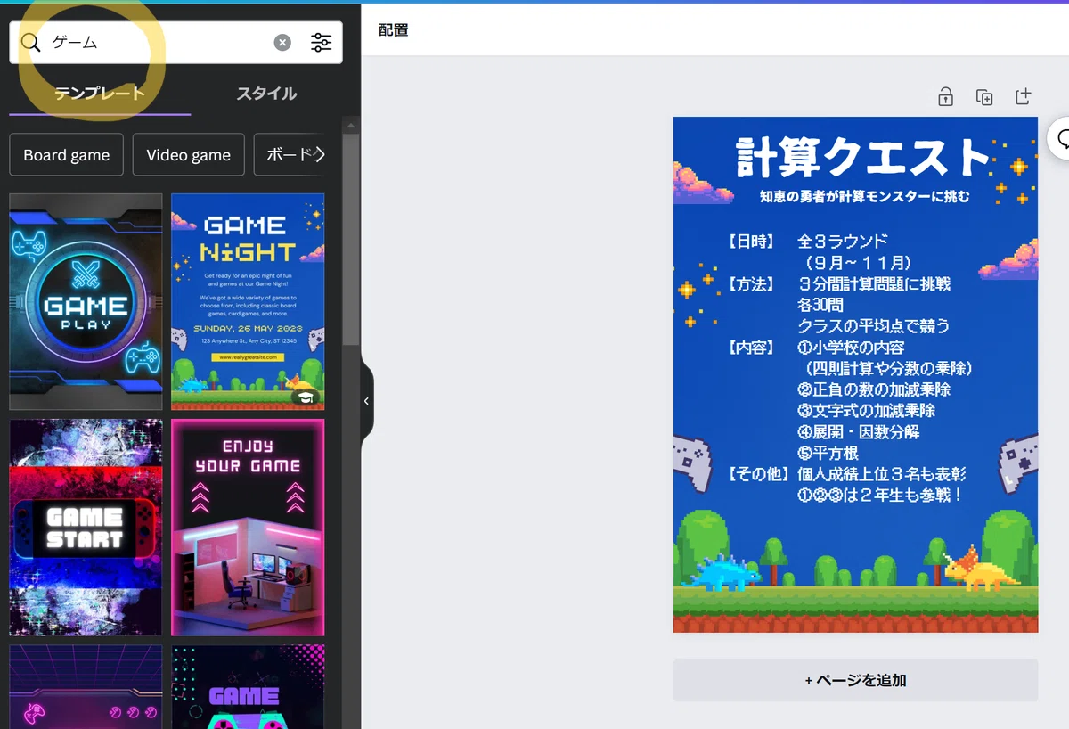Click the ①小学校の内容 line
The width and height of the screenshot is (1069, 729).
click(851, 347)
